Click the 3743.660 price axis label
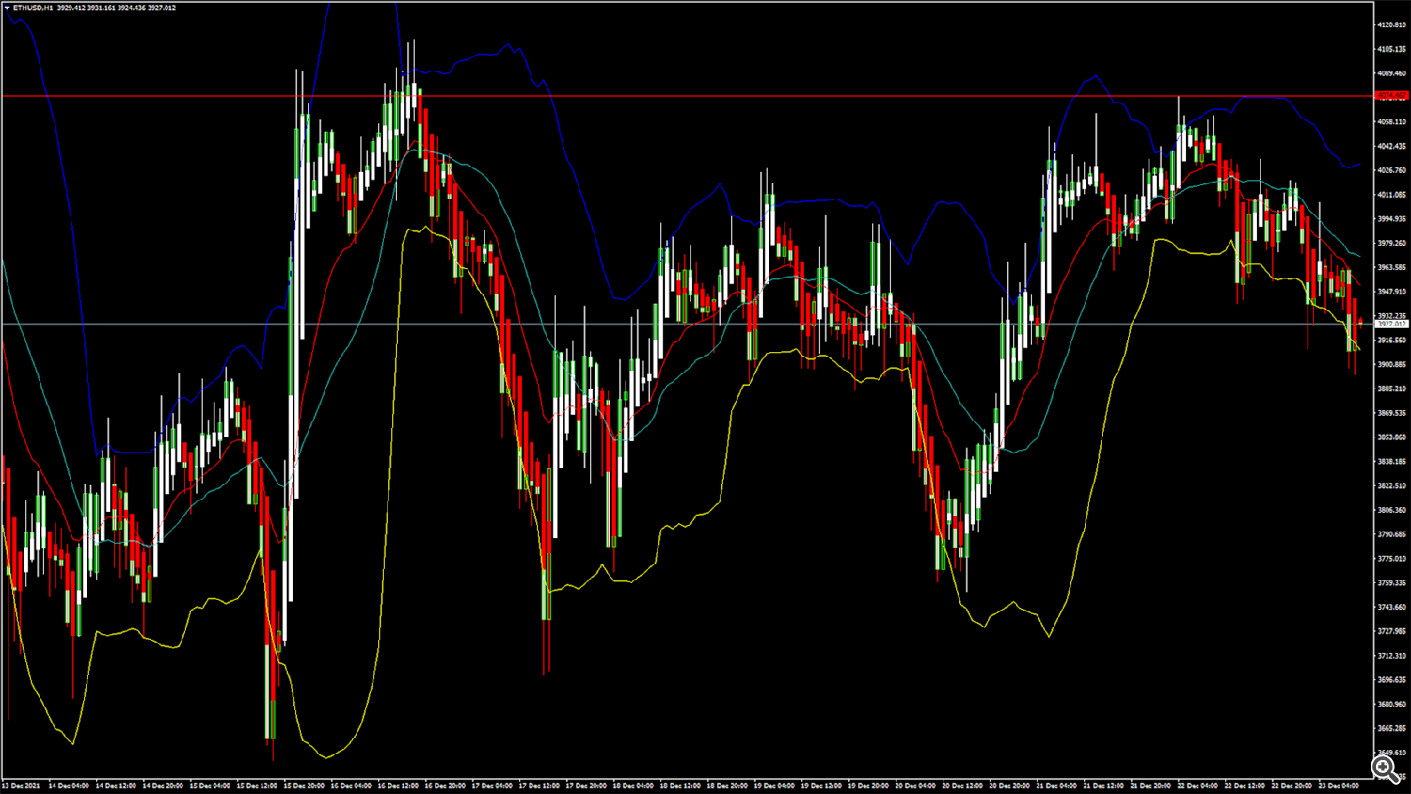The width and height of the screenshot is (1411, 794). coord(1391,607)
